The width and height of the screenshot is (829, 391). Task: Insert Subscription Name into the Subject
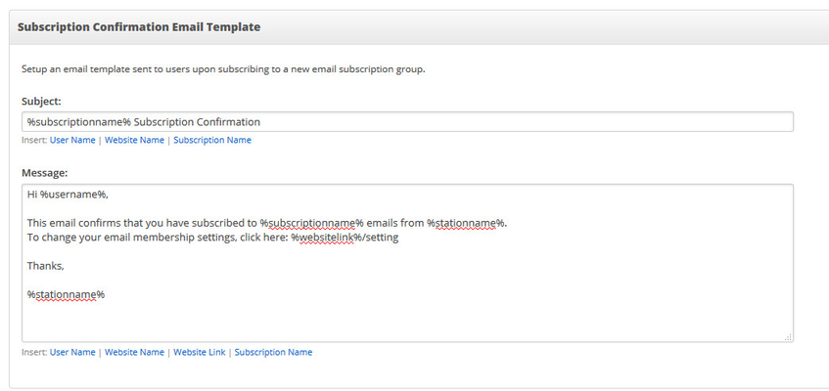(x=212, y=140)
